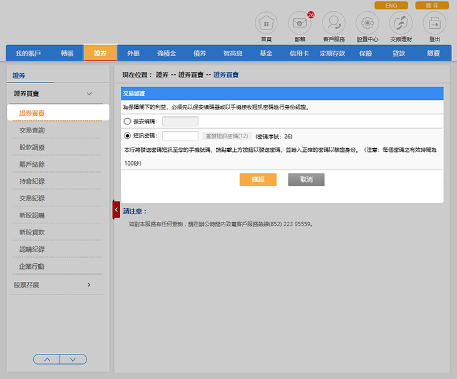Image resolution: width=457 pixels, height=379 pixels.
Task: Open the 設置中心 settings gear icon
Action: pos(367,24)
